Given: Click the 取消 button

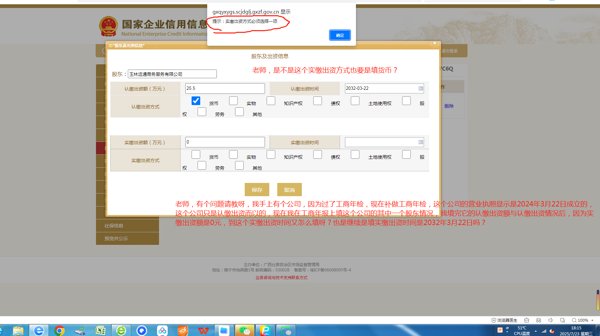Looking at the screenshot, I should coord(289,190).
